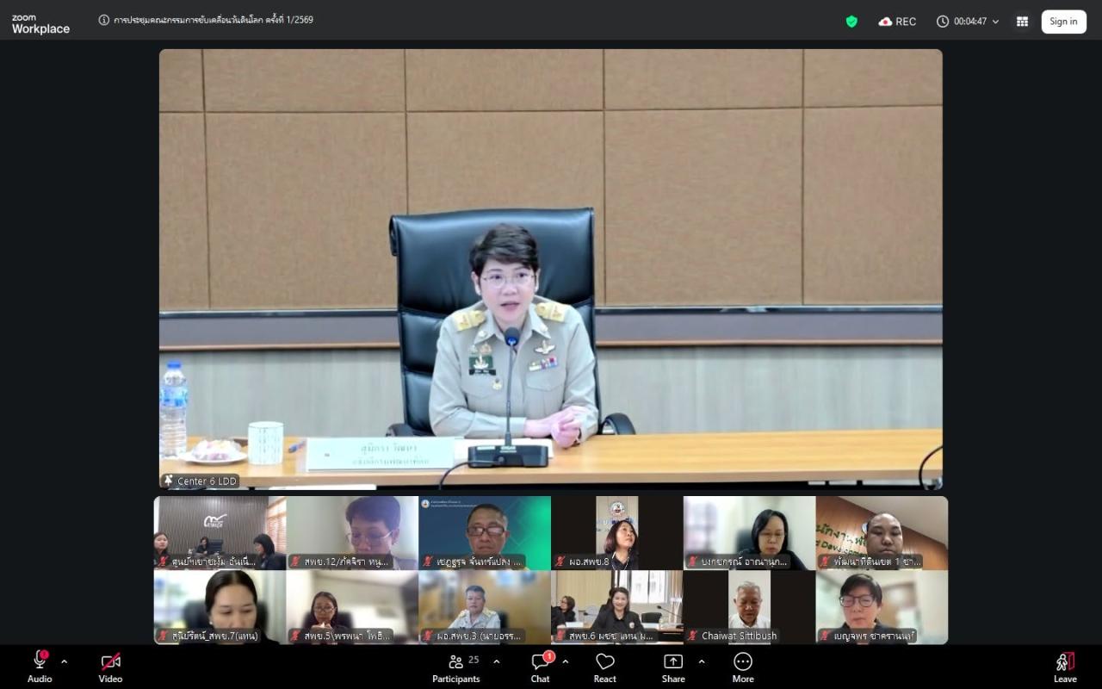Expand the Share options chevron

[x=701, y=661]
